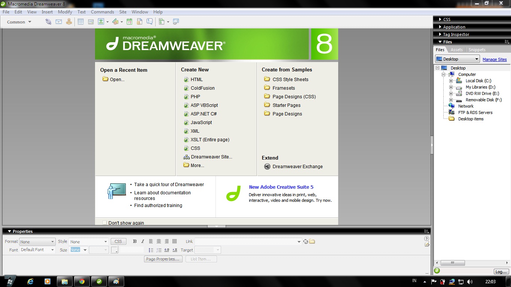The image size is (511, 287).
Task: Click the Hyperlink insert icon
Action: (x=48, y=22)
